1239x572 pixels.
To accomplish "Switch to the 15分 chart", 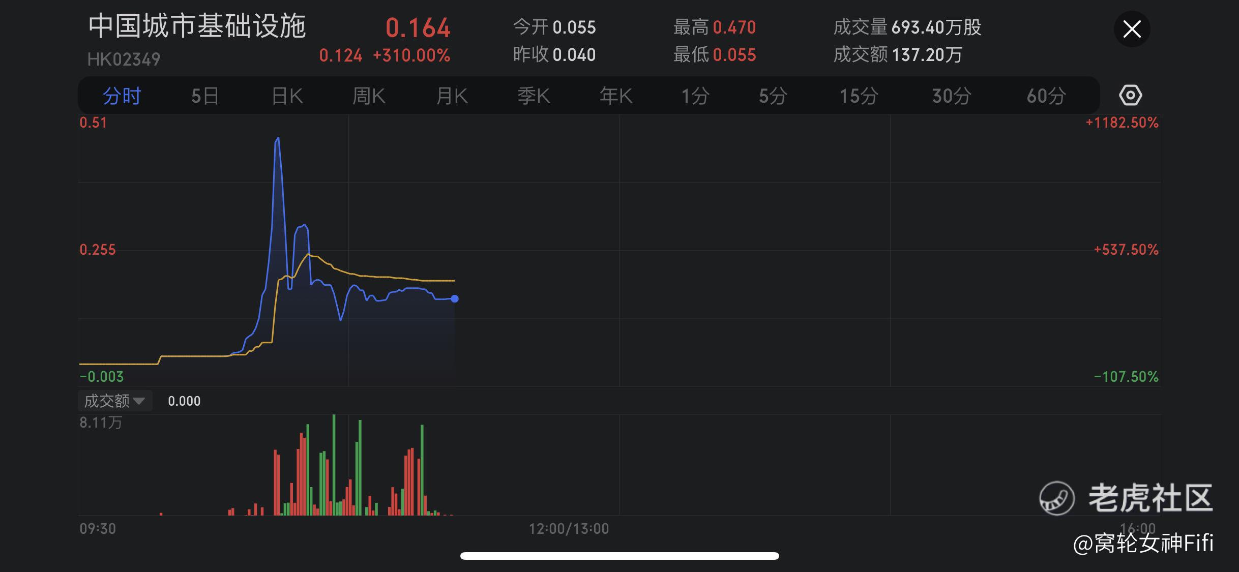I will click(x=859, y=96).
